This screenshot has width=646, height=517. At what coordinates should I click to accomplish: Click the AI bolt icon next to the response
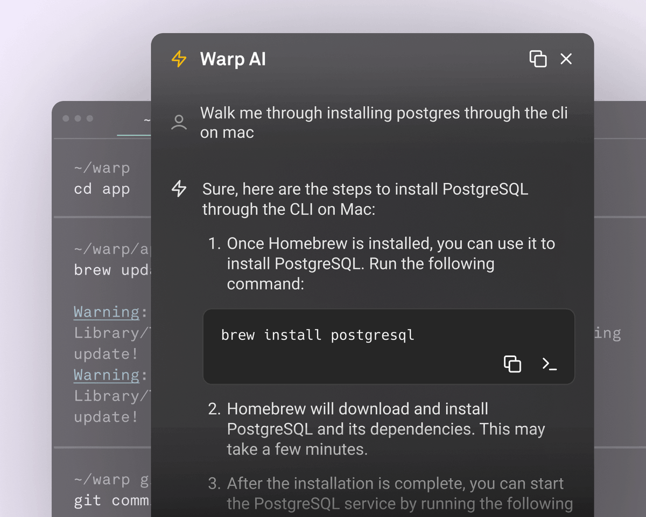tap(179, 190)
